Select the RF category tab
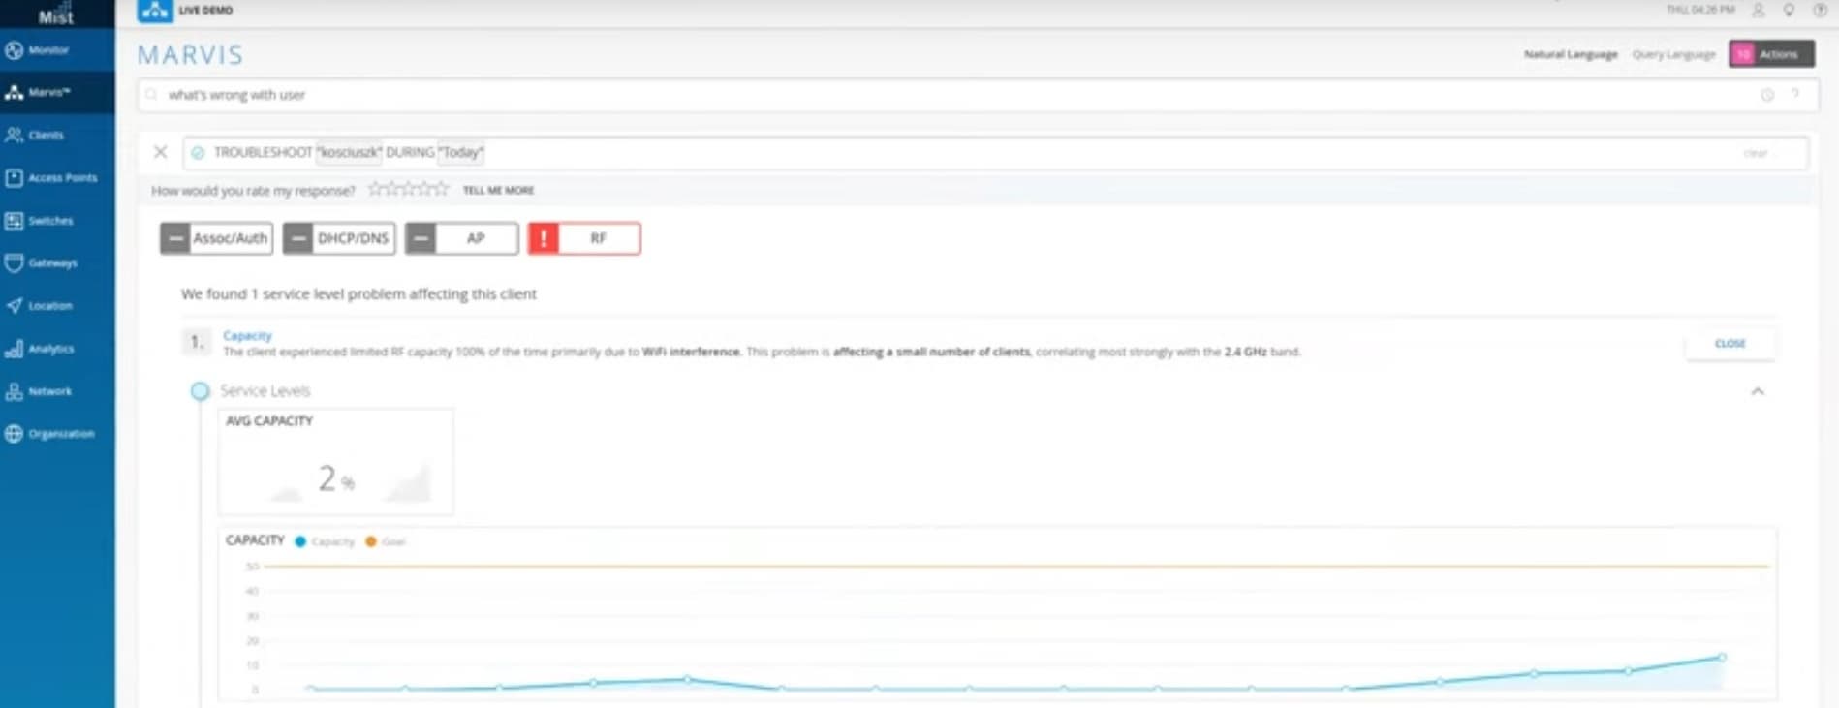The width and height of the screenshot is (1839, 708). coord(584,238)
